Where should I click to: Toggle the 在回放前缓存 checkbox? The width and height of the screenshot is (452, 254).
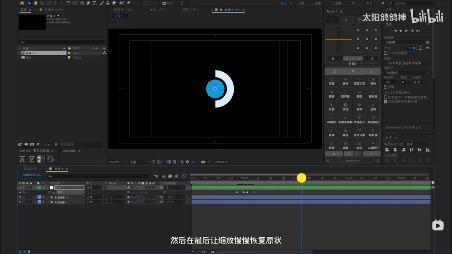pyautogui.click(x=386, y=53)
